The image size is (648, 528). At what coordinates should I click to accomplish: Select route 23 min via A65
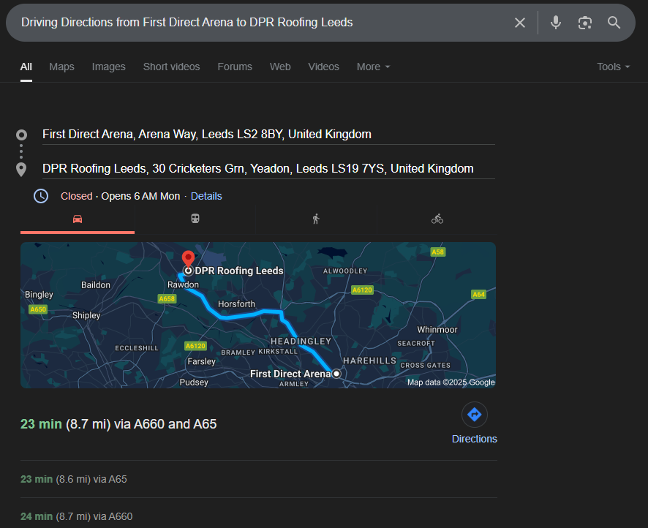pos(74,479)
